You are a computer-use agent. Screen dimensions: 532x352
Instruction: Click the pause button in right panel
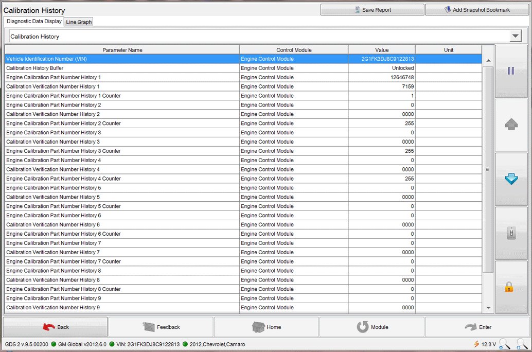[x=511, y=72]
